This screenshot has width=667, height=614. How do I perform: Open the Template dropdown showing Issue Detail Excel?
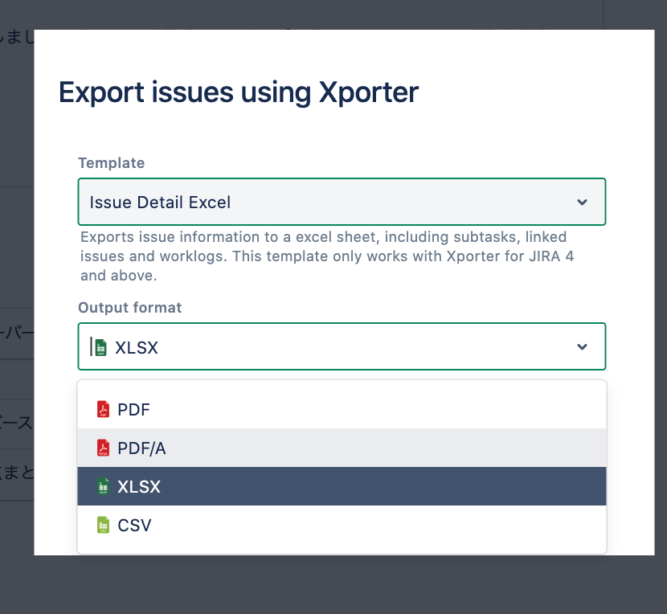(342, 202)
